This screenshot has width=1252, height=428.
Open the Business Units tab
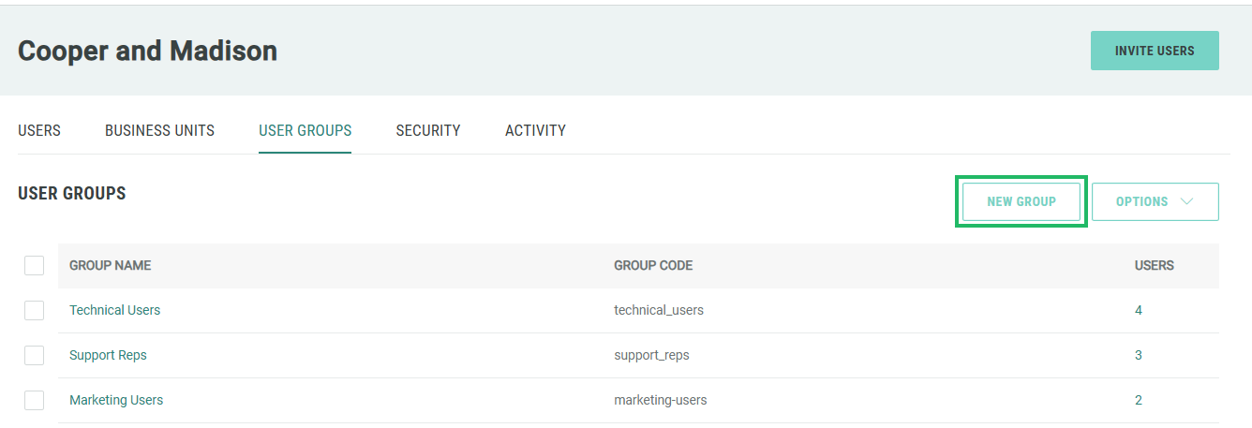(159, 130)
